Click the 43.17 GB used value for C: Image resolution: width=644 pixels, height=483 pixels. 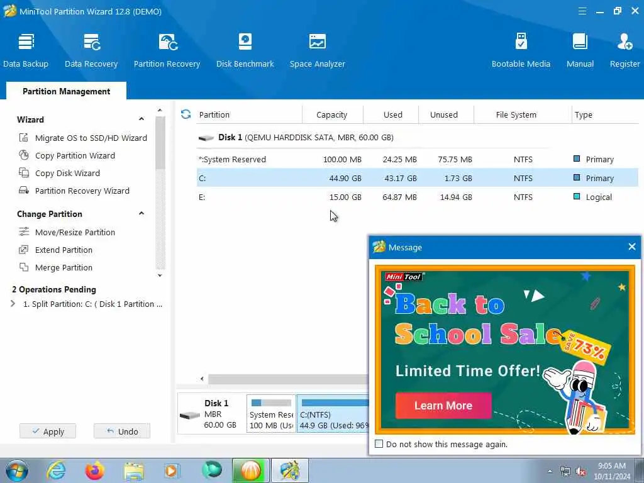[401, 178]
